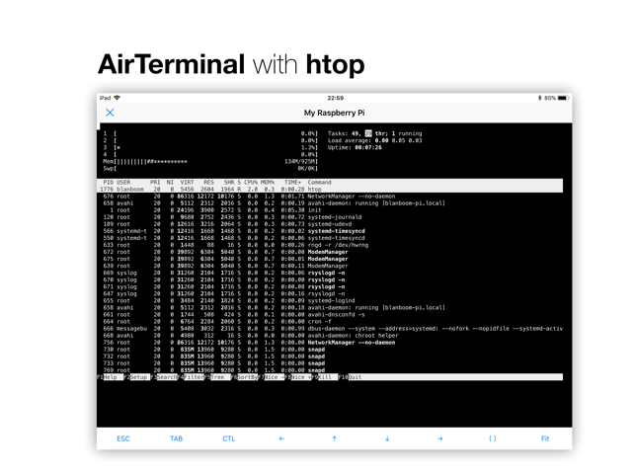This screenshot has height=476, width=635.
Task: Select the cron -f process row
Action: (330, 322)
